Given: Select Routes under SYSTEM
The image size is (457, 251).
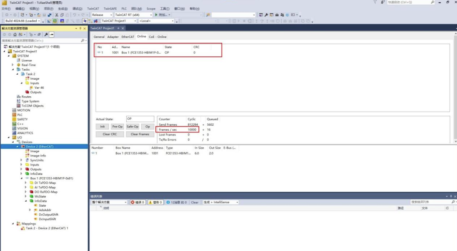Looking at the screenshot, I should point(26,97).
